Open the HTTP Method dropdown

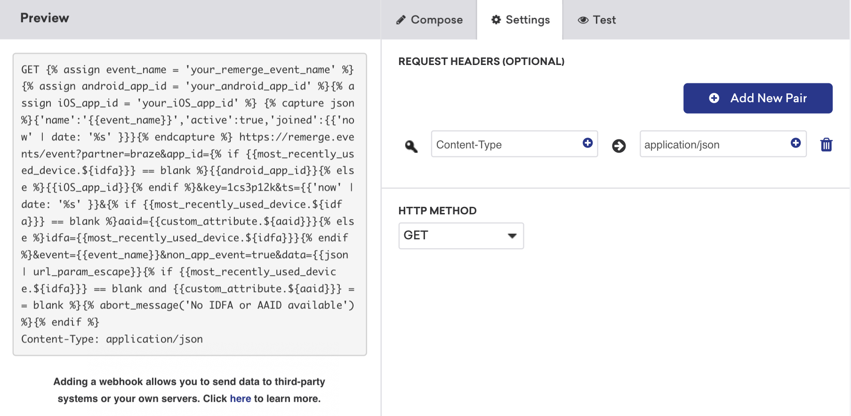click(x=461, y=236)
